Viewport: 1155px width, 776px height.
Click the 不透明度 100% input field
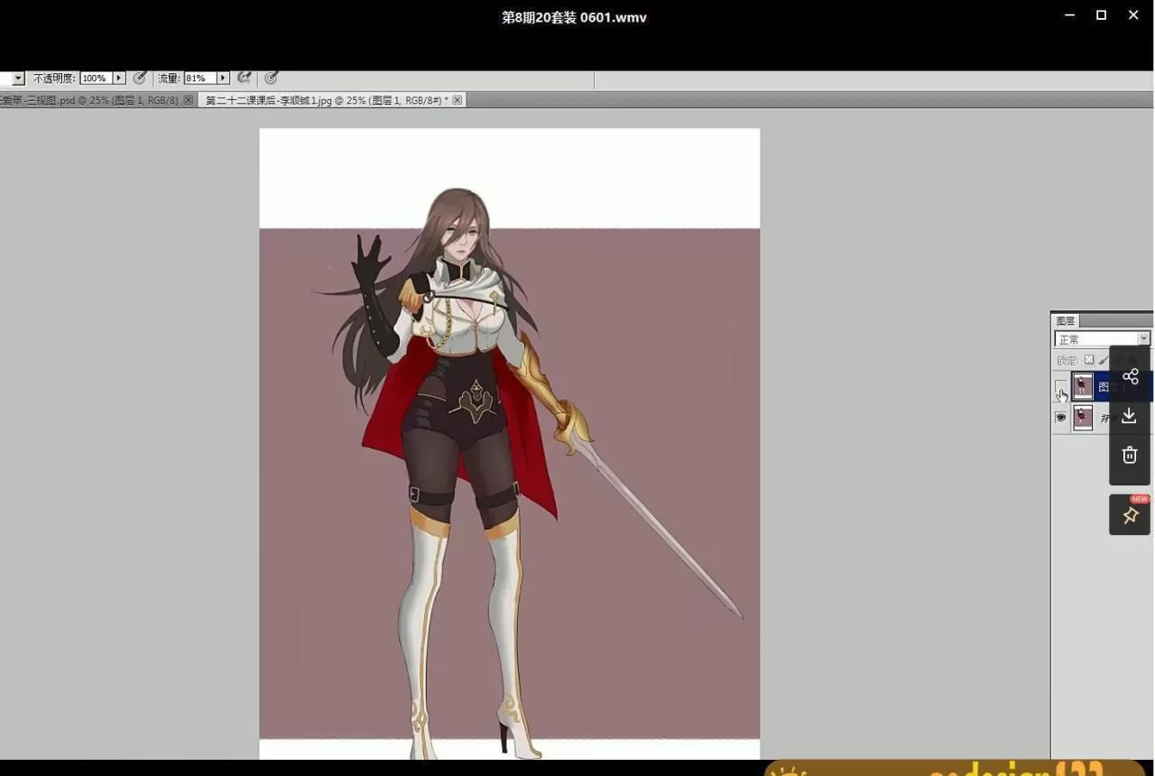click(95, 79)
